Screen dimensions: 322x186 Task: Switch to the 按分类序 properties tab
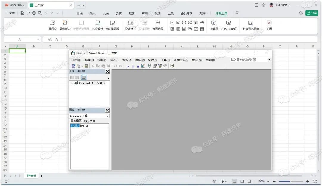(90, 121)
